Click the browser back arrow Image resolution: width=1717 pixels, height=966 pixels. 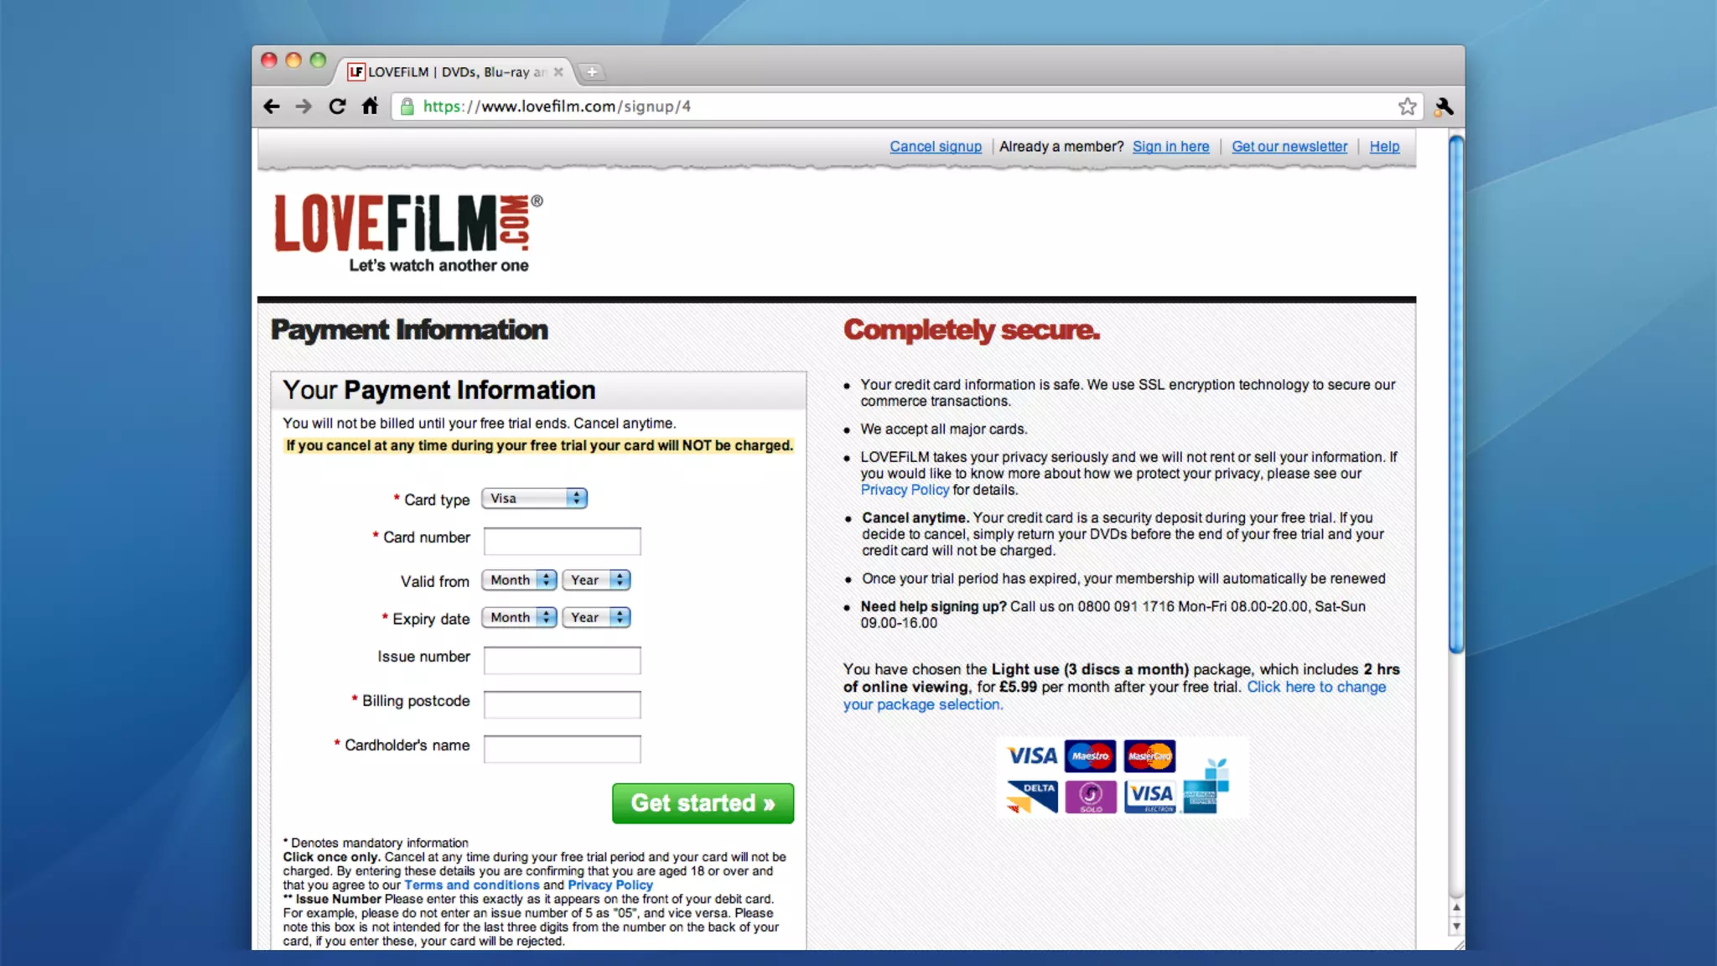[271, 106]
